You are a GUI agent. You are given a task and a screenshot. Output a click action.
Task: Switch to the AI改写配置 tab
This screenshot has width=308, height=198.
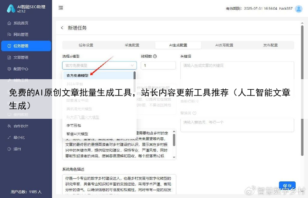click(224, 45)
